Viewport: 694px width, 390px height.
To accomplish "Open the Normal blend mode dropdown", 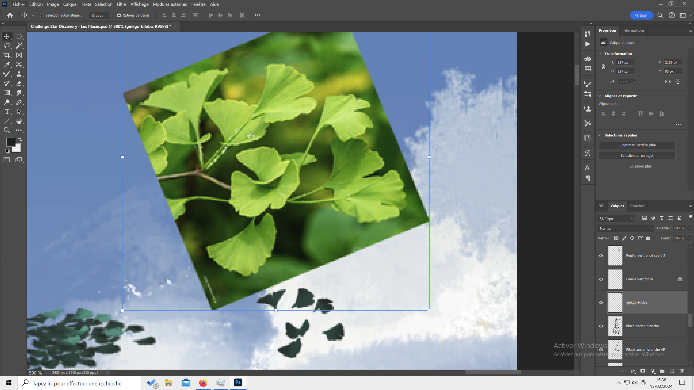I will point(626,229).
